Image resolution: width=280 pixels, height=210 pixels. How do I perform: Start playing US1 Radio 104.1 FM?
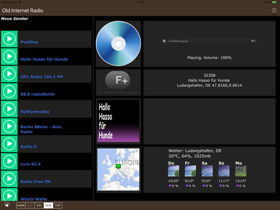click(9, 74)
